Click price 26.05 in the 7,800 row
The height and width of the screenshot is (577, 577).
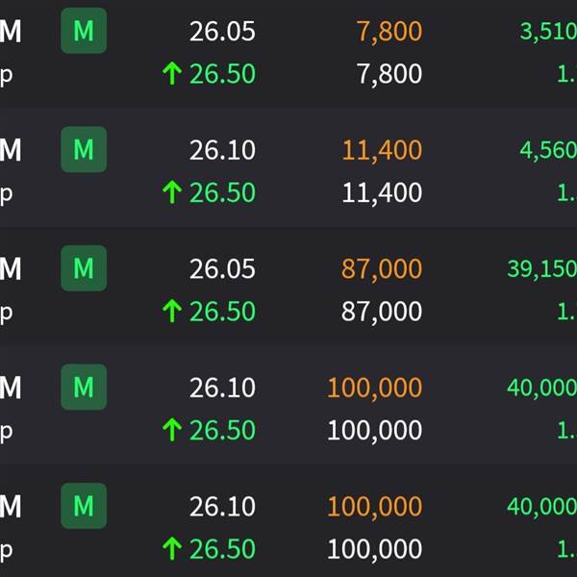(222, 32)
